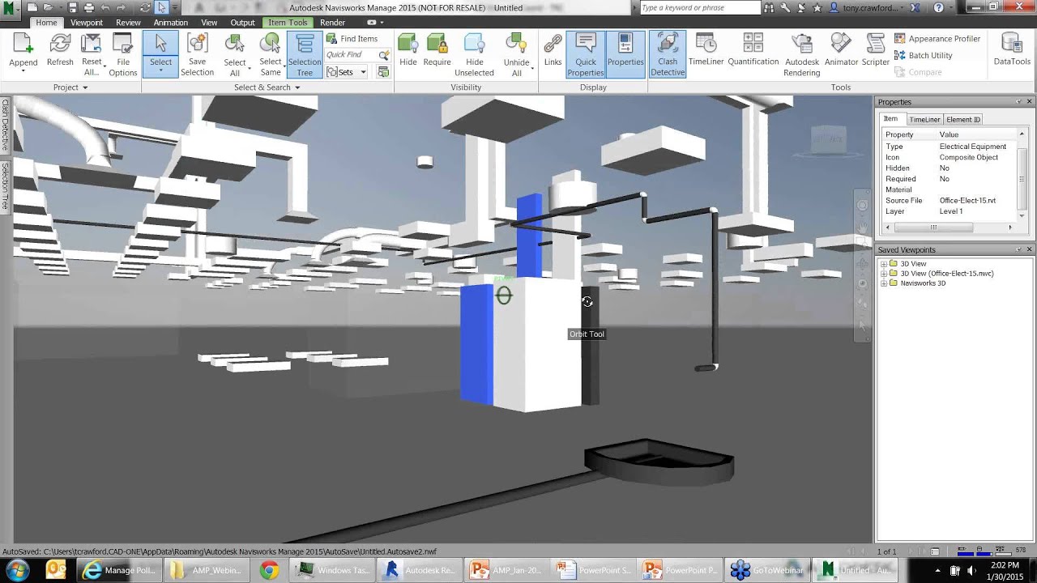Click the Select Same icon
Image resolution: width=1037 pixels, height=583 pixels.
271,45
